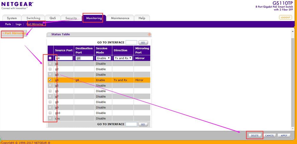The height and width of the screenshot is (144, 297).
Task: Click the top GO button
Action: 143,43
